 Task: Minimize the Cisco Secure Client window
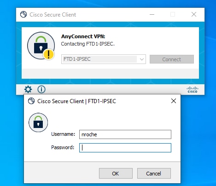pos(152,15)
